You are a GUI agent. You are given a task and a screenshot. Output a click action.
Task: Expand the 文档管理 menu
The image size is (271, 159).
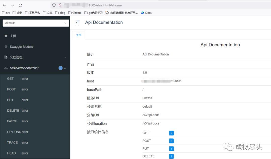(35, 57)
